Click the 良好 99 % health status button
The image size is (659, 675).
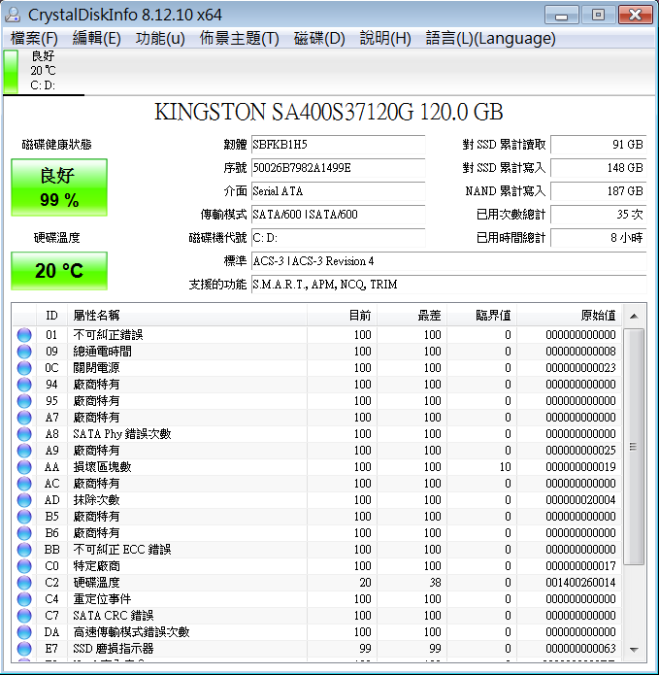[x=59, y=187]
